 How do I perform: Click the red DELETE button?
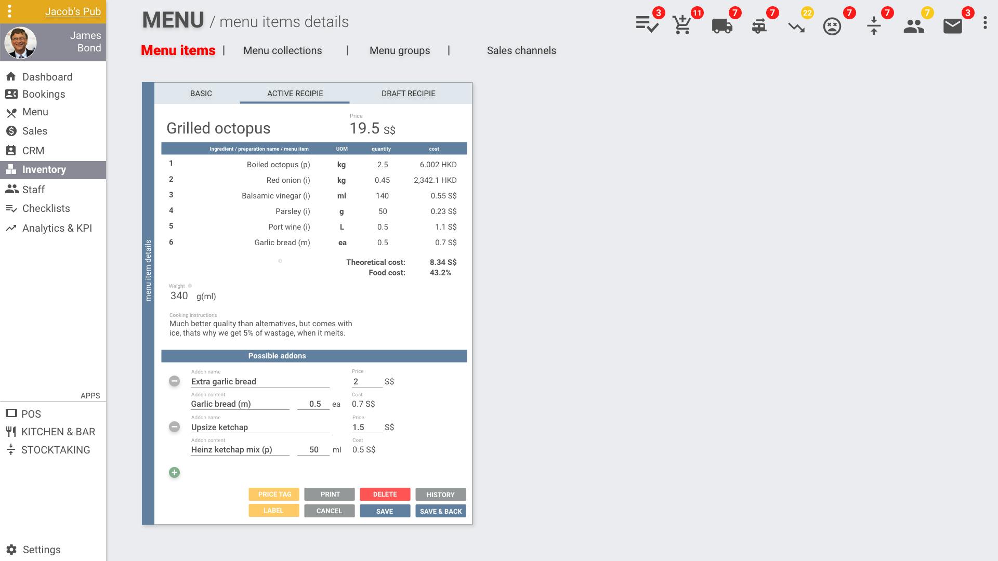pyautogui.click(x=385, y=494)
